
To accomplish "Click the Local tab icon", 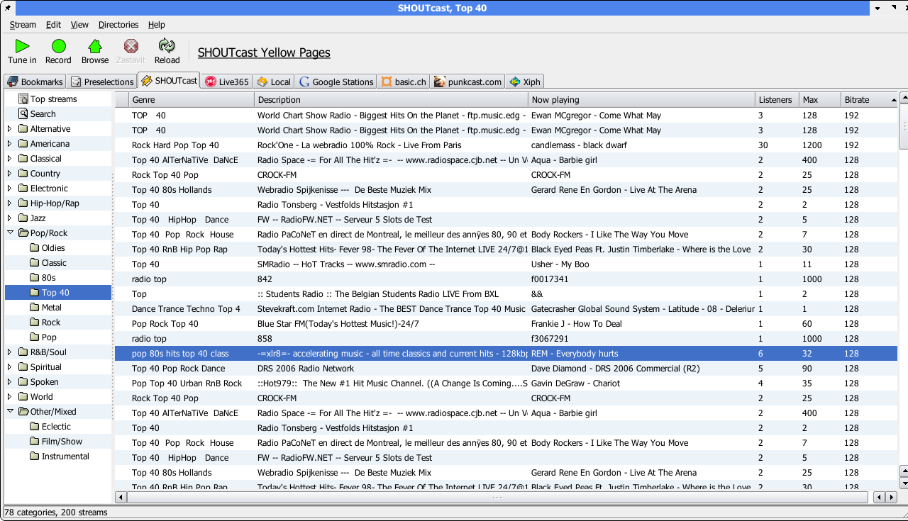I will coord(262,82).
